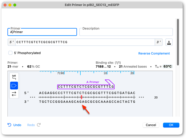Click the primer sequence input field

pyautogui.click(x=85, y=42)
